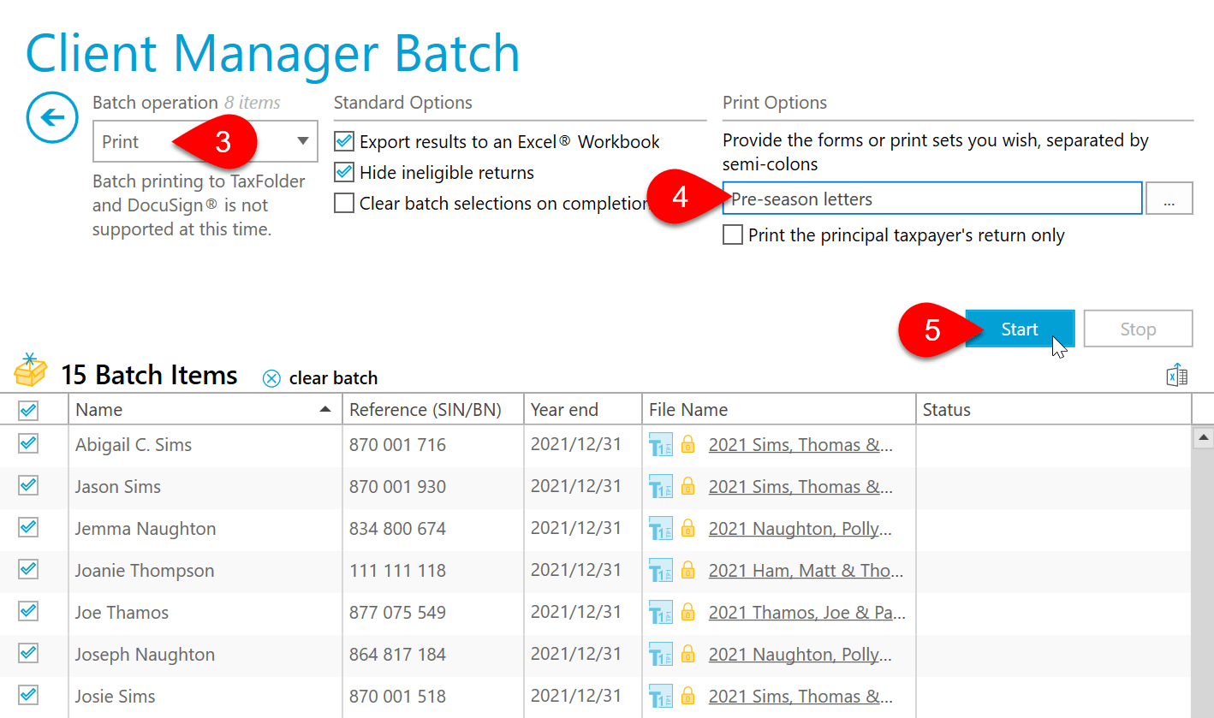Viewport: 1214px width, 718px height.
Task: Open file link 2021 Sims, Thomas in Jason row
Action: 800,487
